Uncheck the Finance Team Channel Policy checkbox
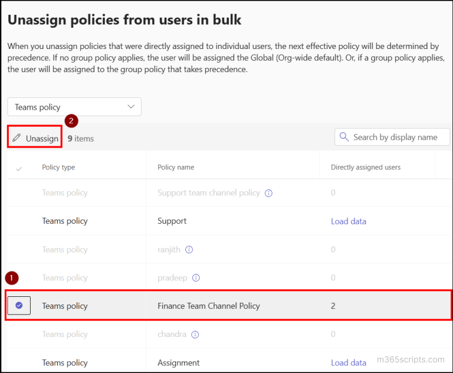The height and width of the screenshot is (373, 453). pos(19,305)
